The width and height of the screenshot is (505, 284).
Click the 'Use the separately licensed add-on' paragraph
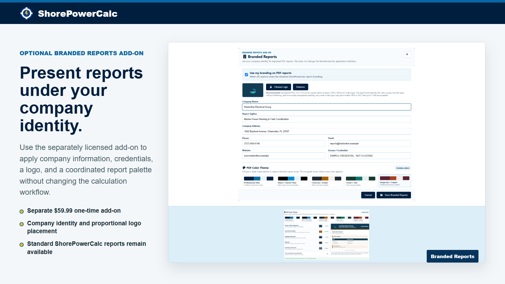click(x=86, y=170)
